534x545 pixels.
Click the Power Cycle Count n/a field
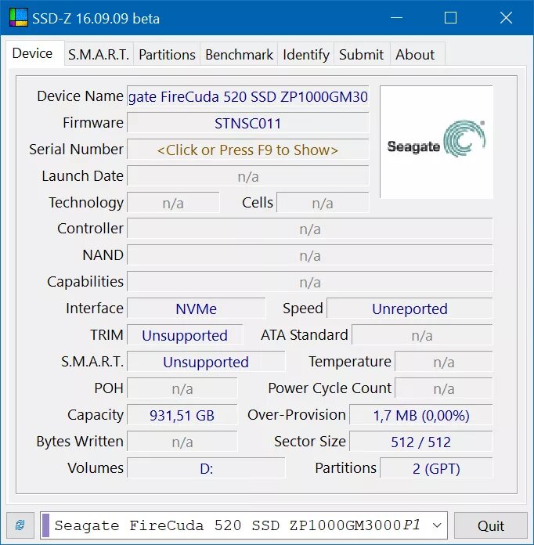(444, 388)
